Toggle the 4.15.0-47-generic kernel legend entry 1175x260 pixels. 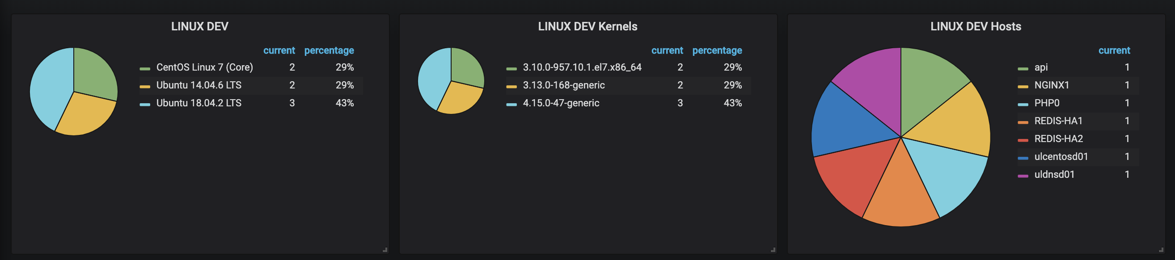tap(561, 103)
